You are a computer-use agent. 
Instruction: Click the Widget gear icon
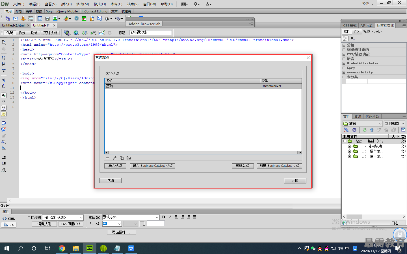click(77, 19)
